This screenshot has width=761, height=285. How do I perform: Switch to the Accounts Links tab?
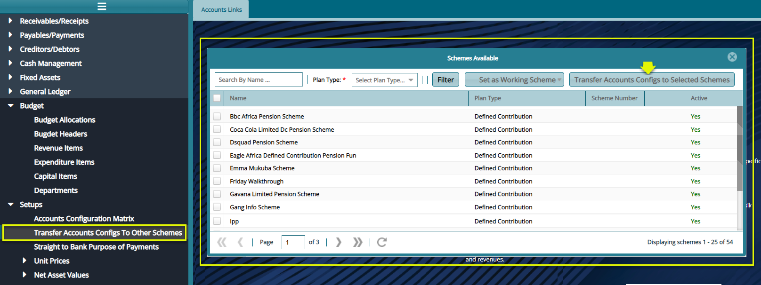coord(221,9)
